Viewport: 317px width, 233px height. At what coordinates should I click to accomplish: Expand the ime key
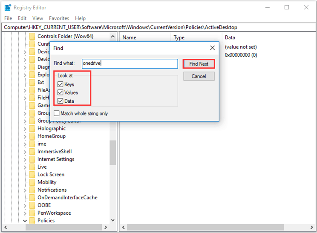pos(25,144)
